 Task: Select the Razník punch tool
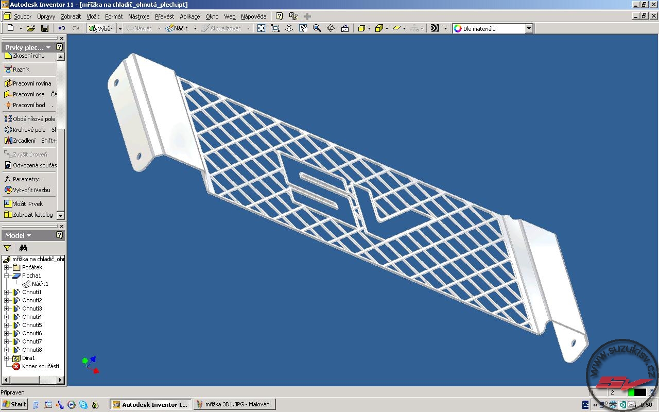(21, 70)
